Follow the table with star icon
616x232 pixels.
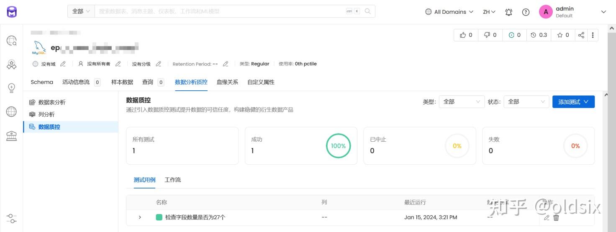click(x=563, y=35)
